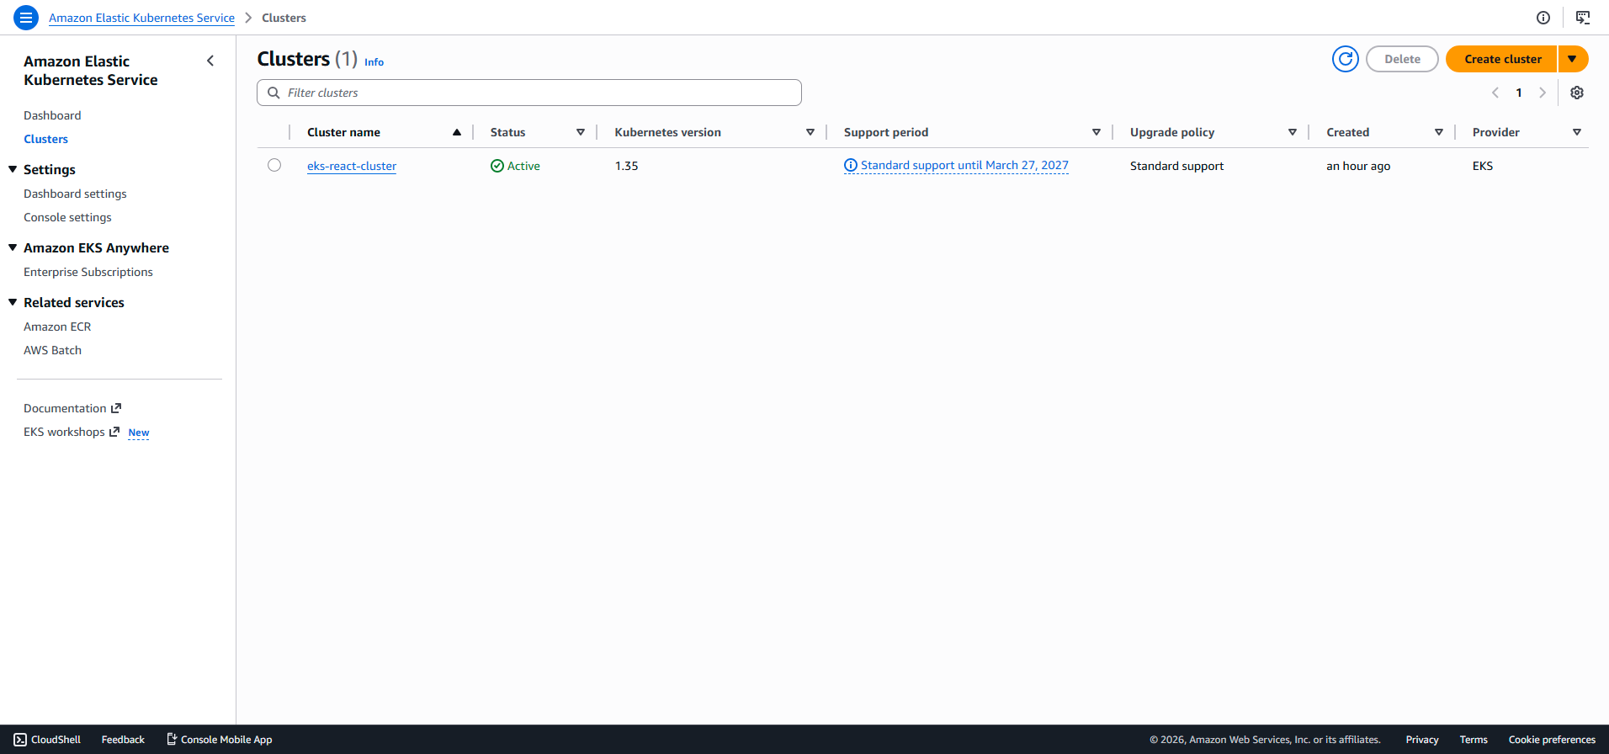Select the eks-react-cluster radio button
The image size is (1609, 754).
click(274, 165)
